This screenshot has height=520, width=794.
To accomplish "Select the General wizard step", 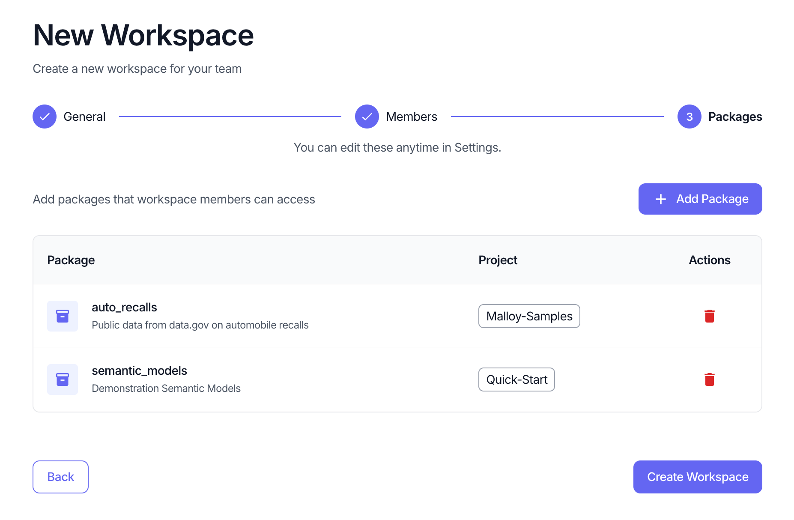I will [x=84, y=117].
